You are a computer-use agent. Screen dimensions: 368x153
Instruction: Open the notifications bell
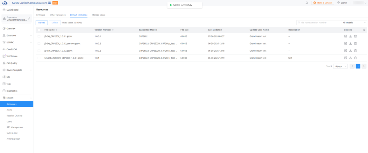point(307,3)
